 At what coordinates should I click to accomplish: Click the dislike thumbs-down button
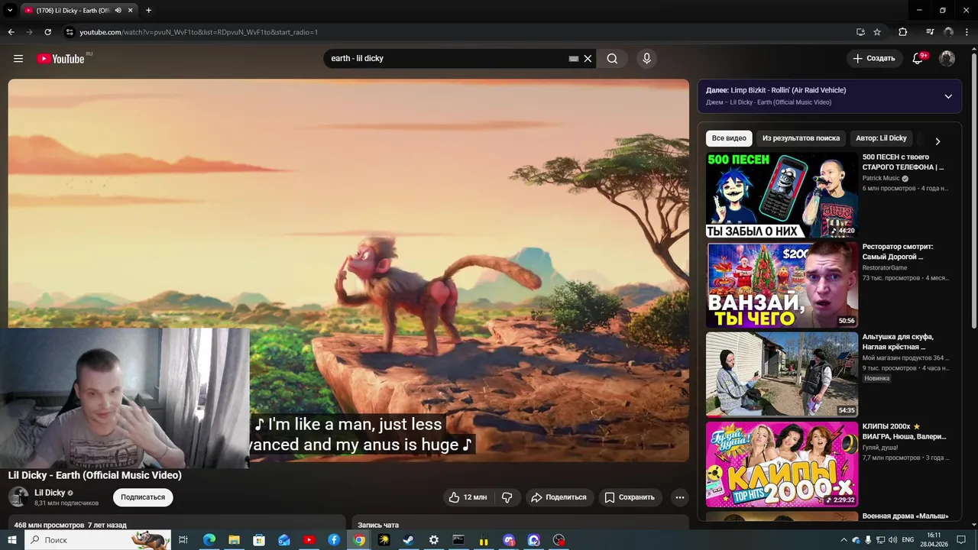point(507,497)
